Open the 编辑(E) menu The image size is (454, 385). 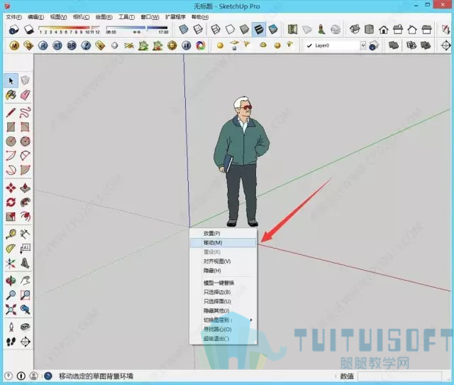point(36,17)
